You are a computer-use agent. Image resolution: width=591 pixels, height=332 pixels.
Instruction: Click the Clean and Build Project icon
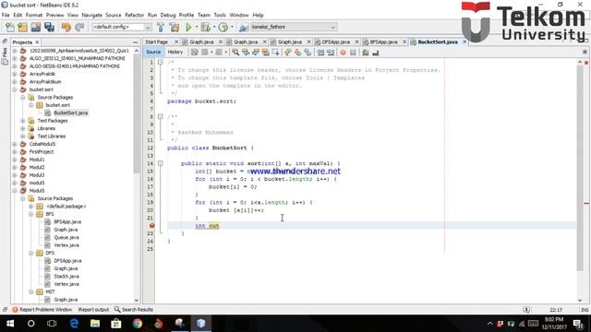[x=175, y=27]
